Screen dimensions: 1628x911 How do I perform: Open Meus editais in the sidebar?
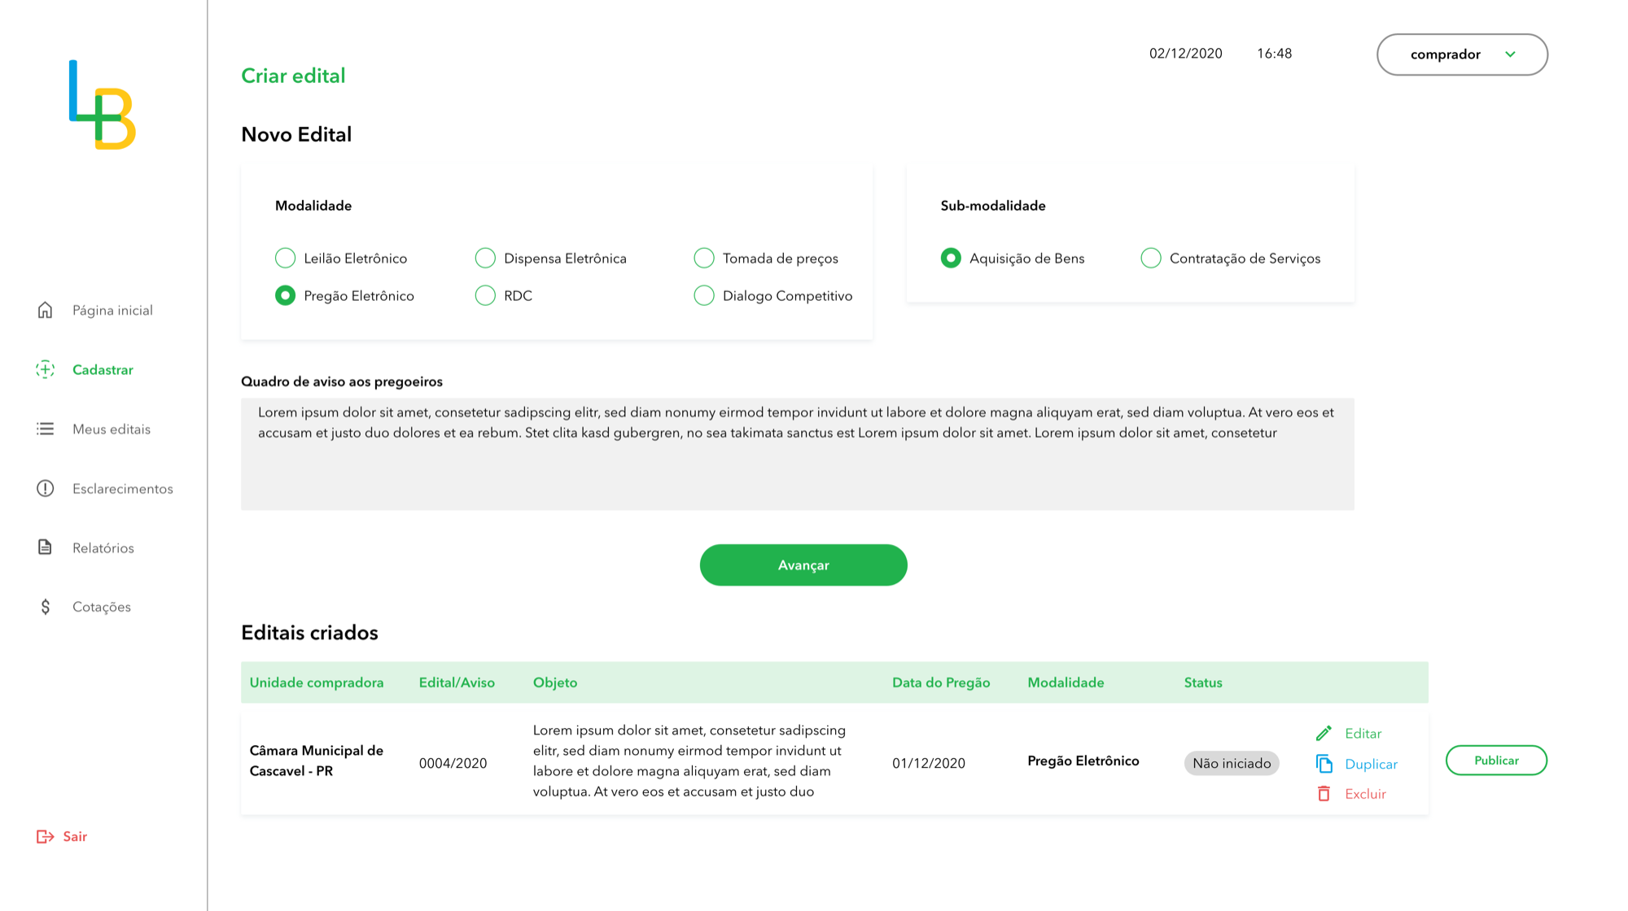(x=112, y=429)
